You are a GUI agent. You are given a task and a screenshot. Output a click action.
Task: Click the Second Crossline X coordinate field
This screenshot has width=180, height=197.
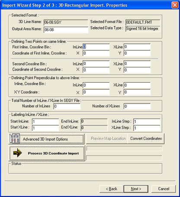coord(96,70)
